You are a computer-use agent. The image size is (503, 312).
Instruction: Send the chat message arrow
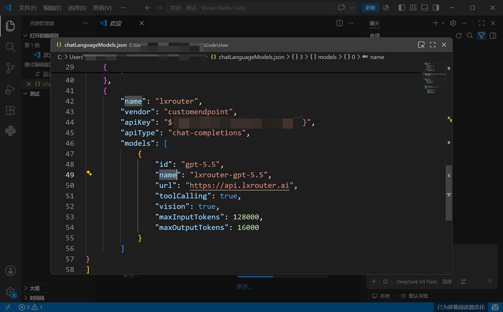coord(490,282)
